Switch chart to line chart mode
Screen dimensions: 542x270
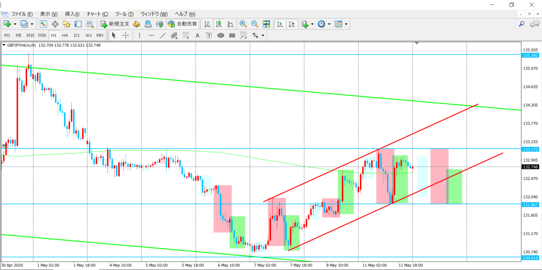coord(230,24)
